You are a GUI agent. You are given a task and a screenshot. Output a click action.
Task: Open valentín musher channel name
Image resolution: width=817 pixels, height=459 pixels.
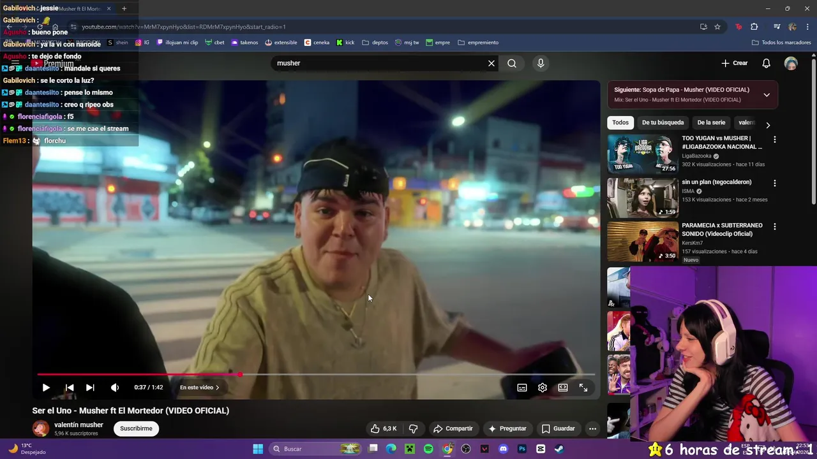click(79, 425)
